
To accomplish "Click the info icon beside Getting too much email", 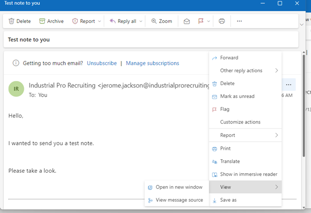I will (x=16, y=63).
